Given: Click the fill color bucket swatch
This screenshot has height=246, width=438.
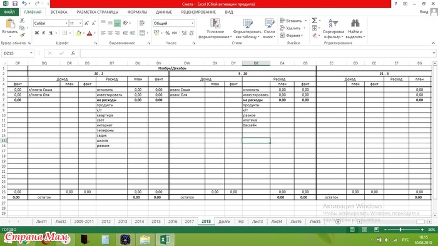Looking at the screenshot, I should [x=78, y=33].
